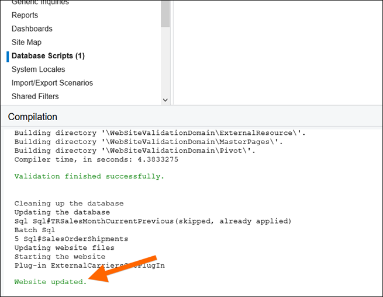The width and height of the screenshot is (383, 297).
Task: Click the '5 Sql#SalesOrderShipments' line
Action: [71, 239]
